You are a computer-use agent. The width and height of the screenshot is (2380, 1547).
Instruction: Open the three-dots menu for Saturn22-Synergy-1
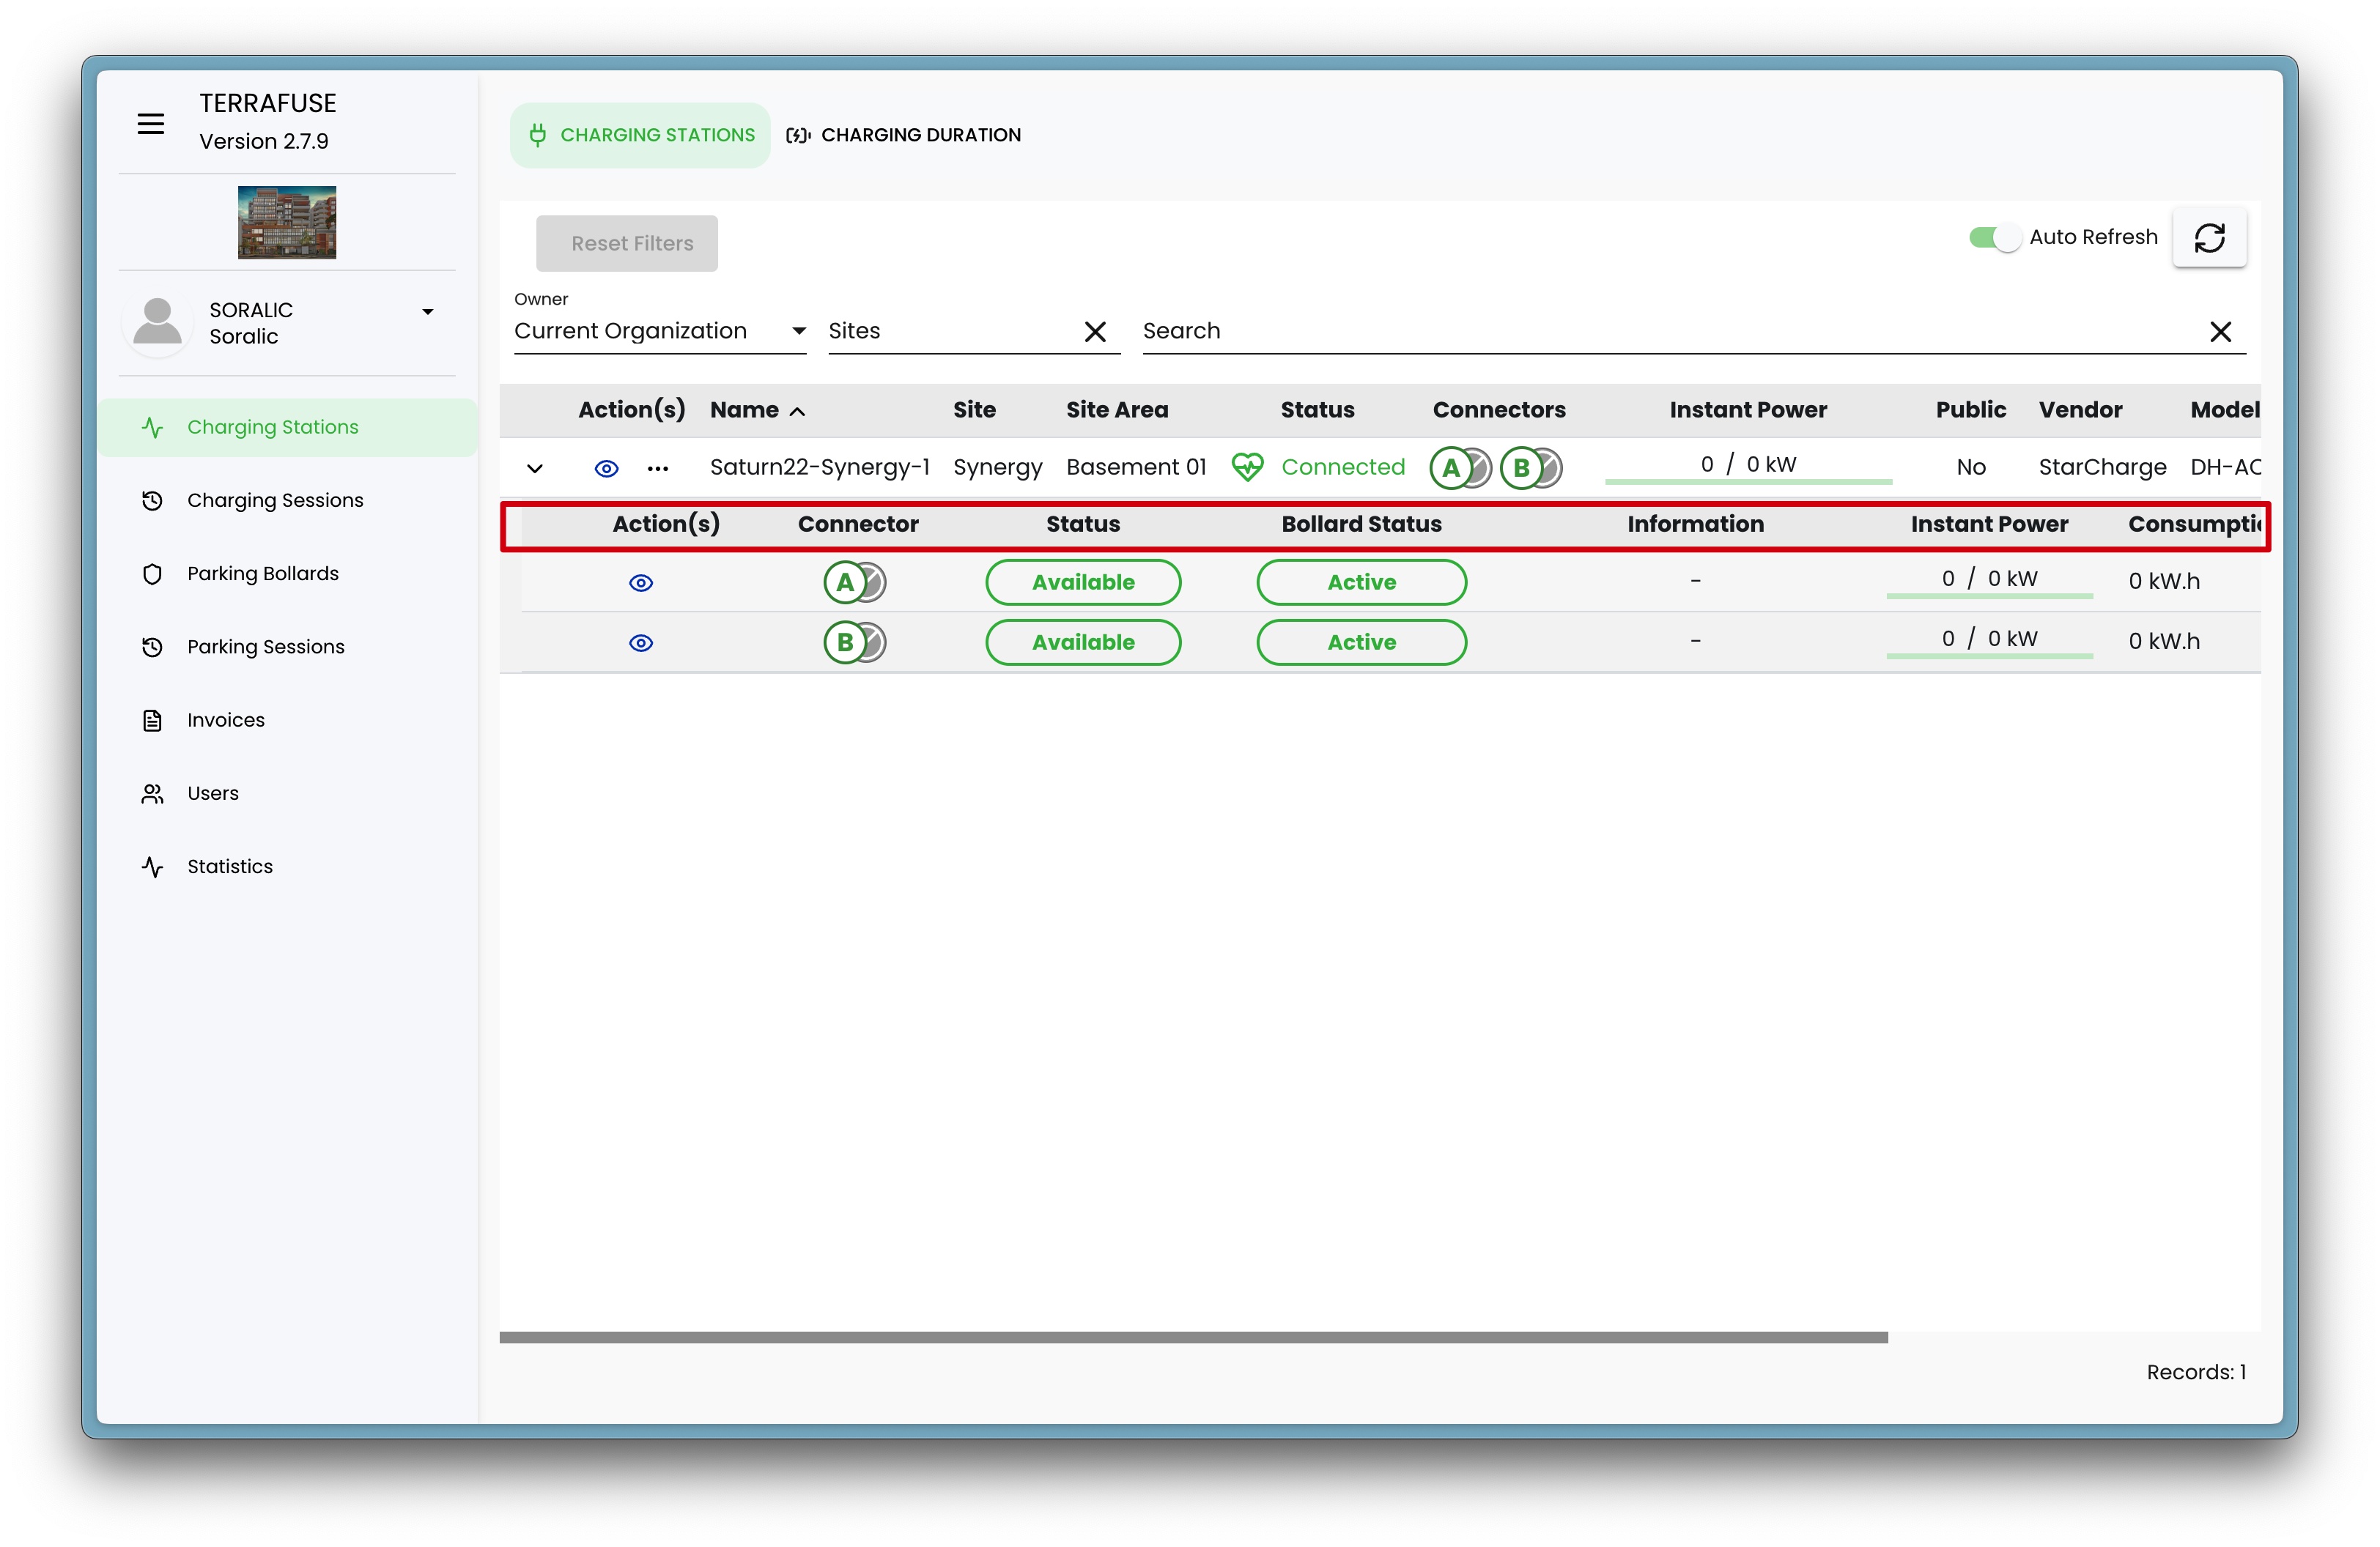click(657, 469)
